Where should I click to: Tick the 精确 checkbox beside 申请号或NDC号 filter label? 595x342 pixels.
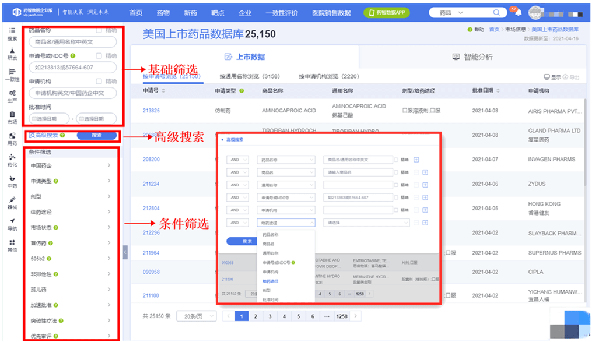(x=99, y=56)
